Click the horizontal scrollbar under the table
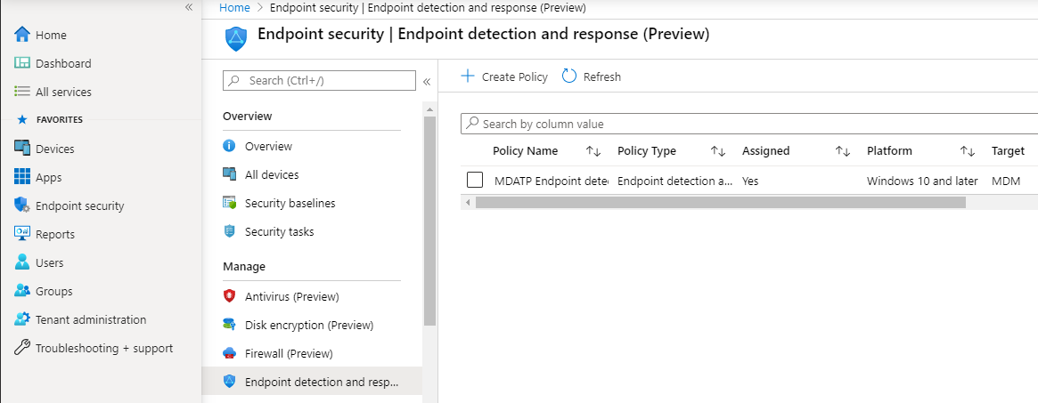The image size is (1038, 403). click(x=720, y=202)
